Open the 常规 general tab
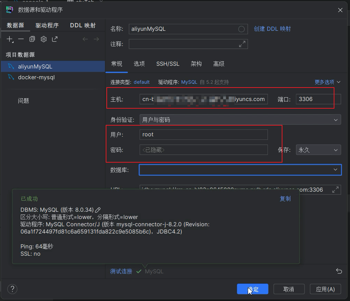 click(x=117, y=64)
